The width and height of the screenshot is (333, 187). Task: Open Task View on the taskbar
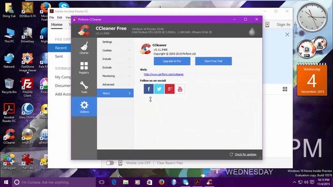click(102, 182)
